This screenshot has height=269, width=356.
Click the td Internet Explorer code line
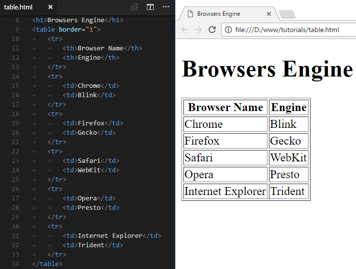point(112,236)
